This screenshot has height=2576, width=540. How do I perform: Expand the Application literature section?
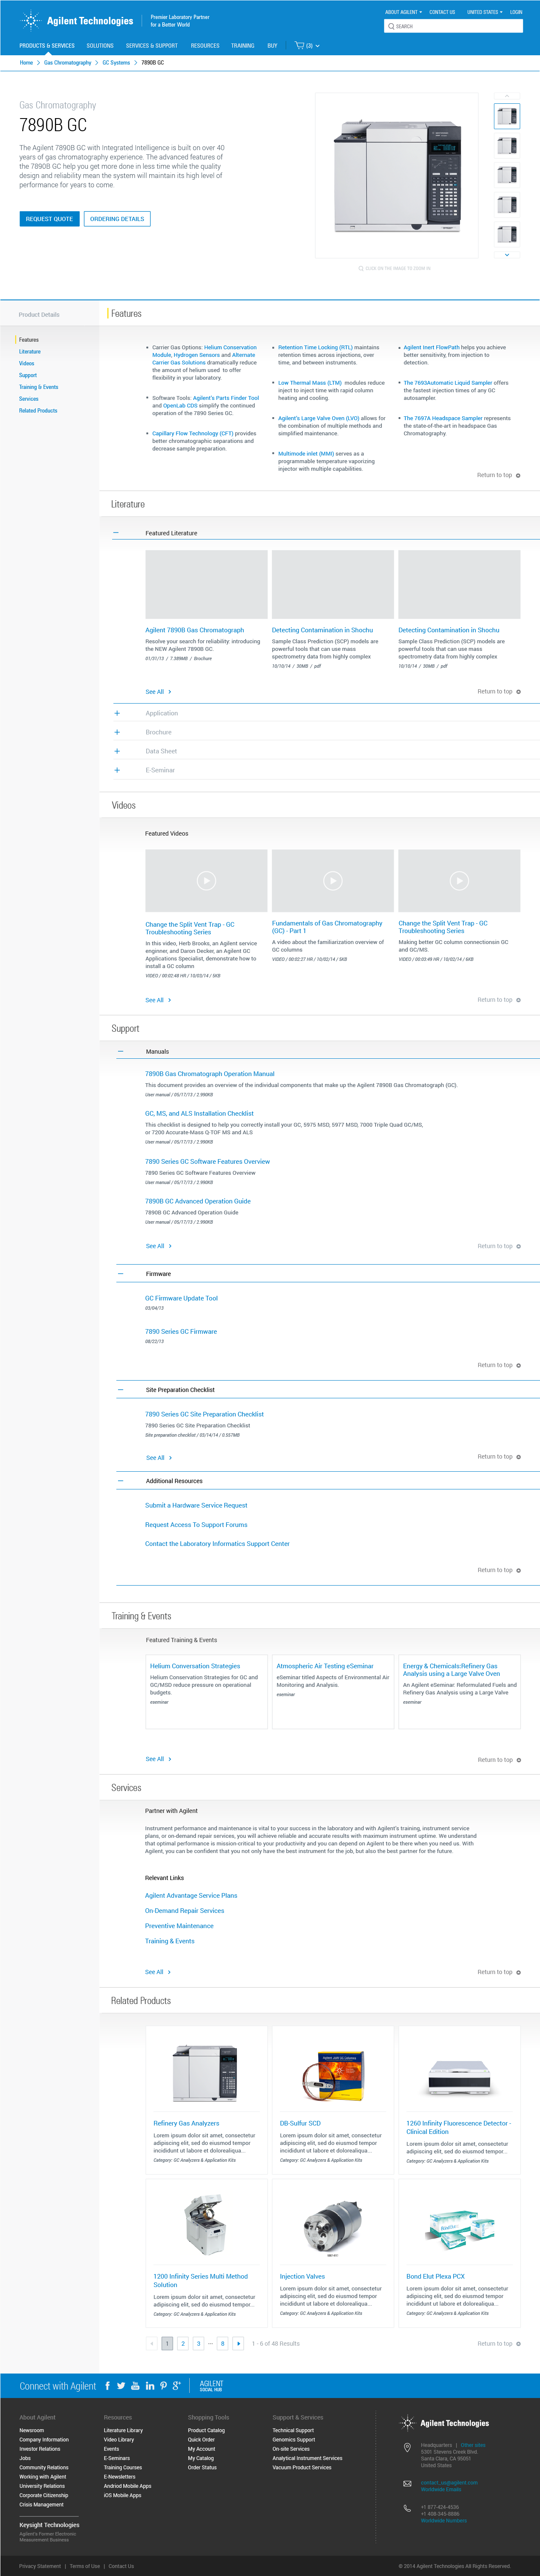tap(117, 713)
